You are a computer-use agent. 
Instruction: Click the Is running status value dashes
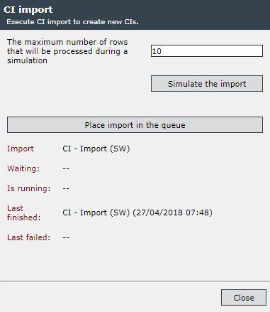coord(66,189)
